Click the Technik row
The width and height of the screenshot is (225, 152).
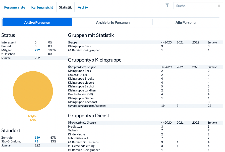[x=145, y=130]
